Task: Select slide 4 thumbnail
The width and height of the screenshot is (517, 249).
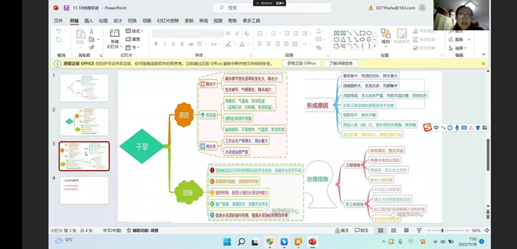Action: 84,190
